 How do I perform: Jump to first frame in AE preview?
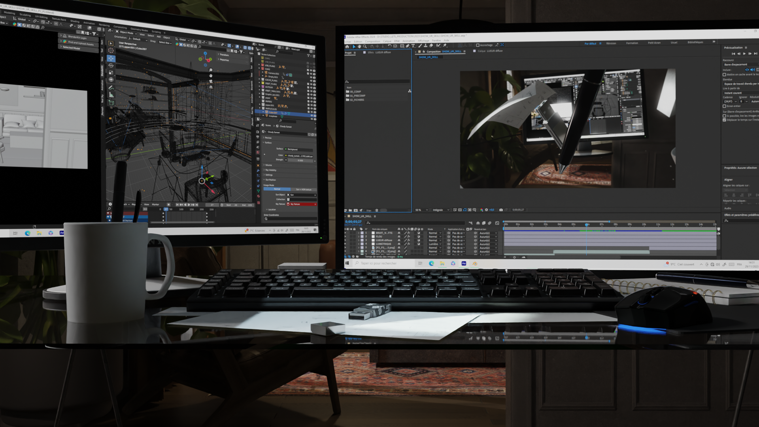[x=733, y=53]
